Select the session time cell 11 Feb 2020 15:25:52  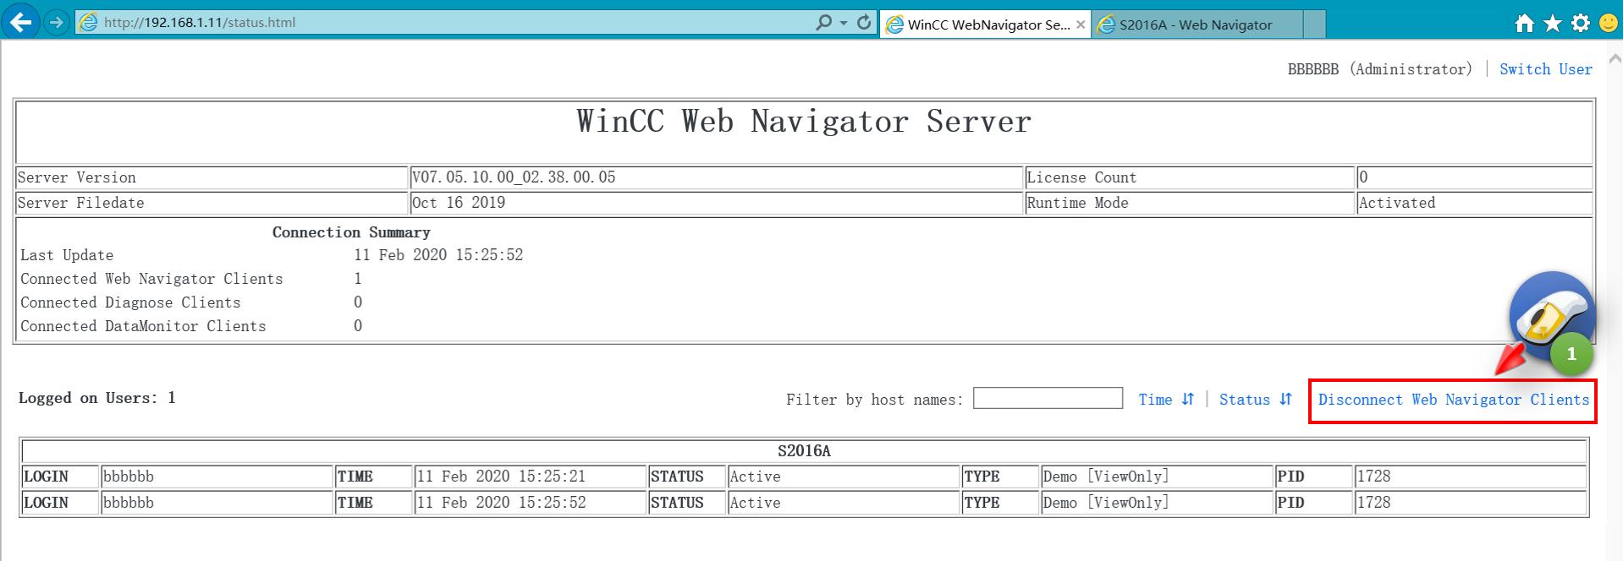pos(530,503)
